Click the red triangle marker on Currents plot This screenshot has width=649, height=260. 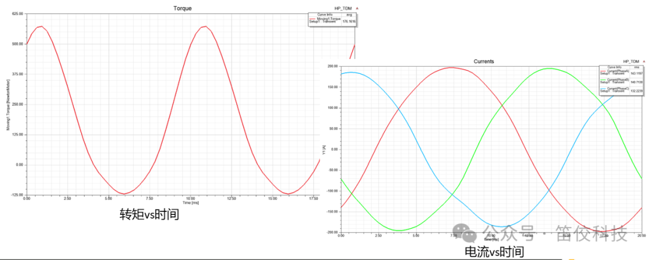coord(644,61)
